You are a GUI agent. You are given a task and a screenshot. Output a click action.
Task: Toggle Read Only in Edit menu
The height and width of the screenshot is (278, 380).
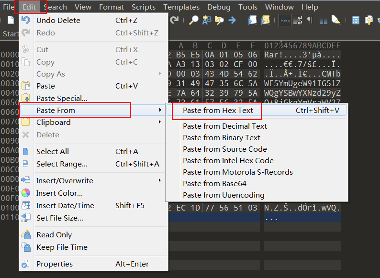93,234
